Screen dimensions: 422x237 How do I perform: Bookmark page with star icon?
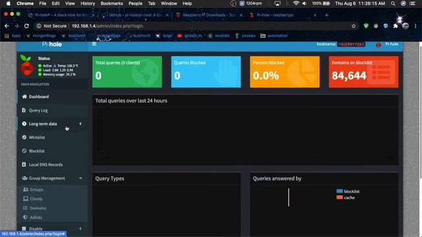pos(353,26)
